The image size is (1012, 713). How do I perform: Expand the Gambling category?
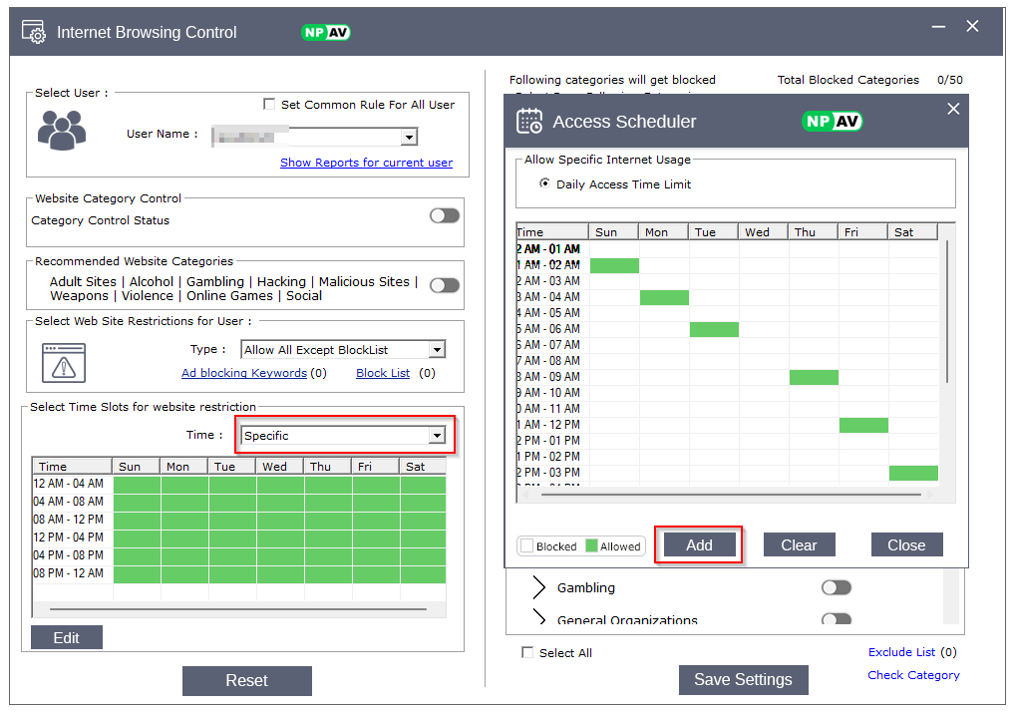pos(538,587)
